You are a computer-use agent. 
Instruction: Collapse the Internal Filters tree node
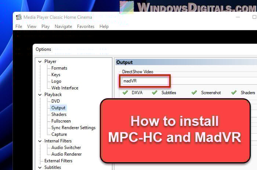(40, 141)
